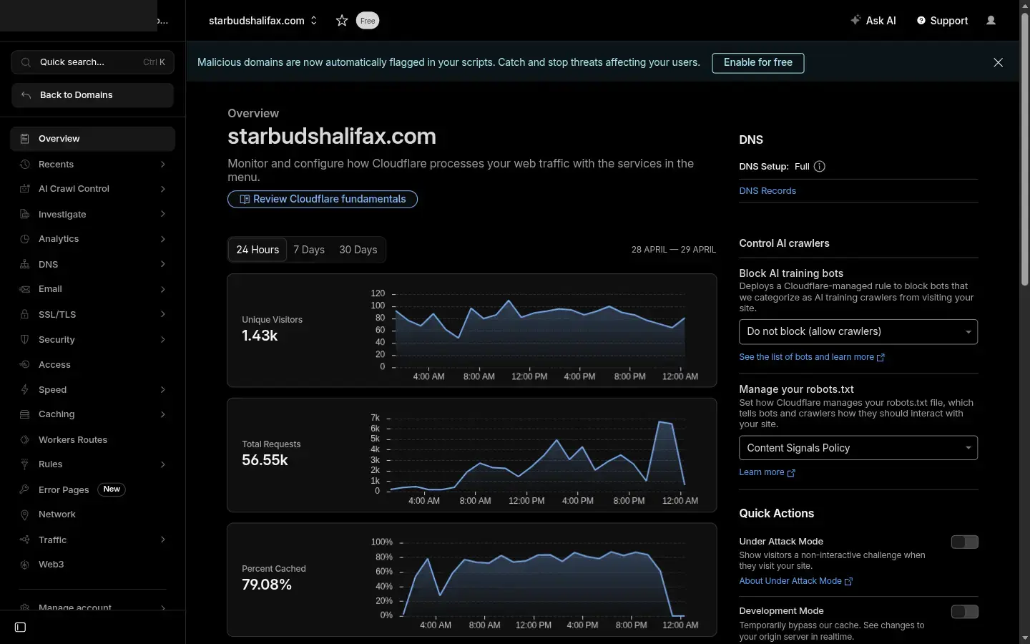This screenshot has height=644, width=1030.
Task: Switch to the 7 Days tab
Action: (x=308, y=250)
